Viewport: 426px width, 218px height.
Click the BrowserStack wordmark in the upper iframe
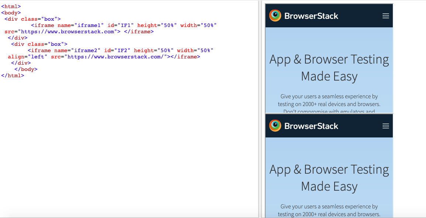point(311,16)
